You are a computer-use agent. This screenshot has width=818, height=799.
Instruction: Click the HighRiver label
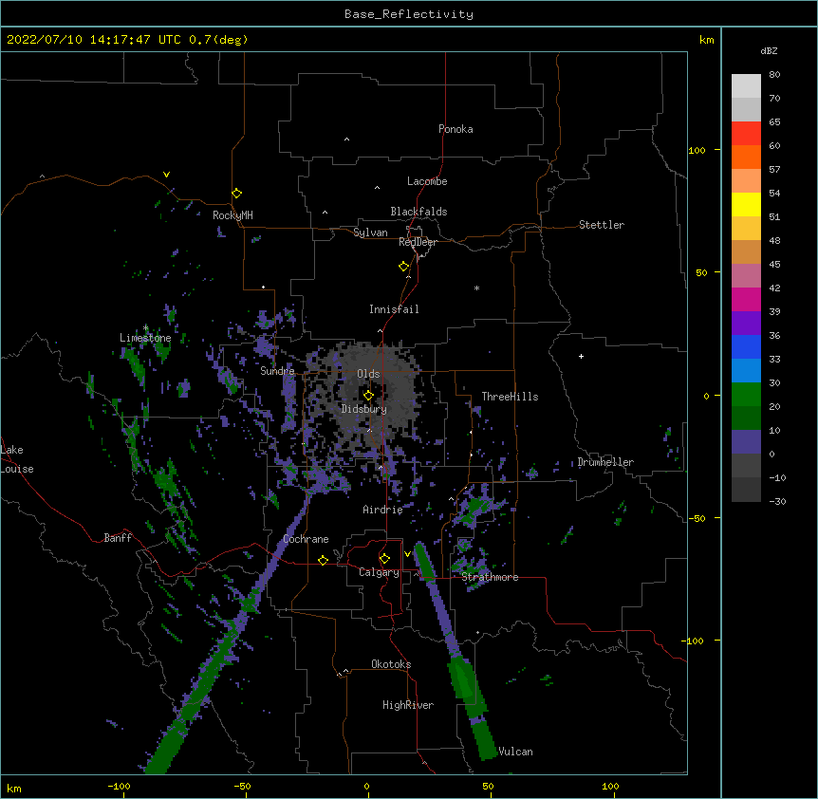[408, 705]
